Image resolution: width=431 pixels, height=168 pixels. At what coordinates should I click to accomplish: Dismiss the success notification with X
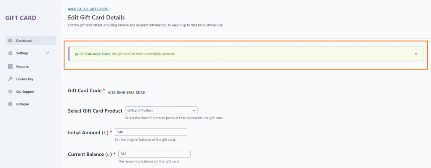pos(416,54)
